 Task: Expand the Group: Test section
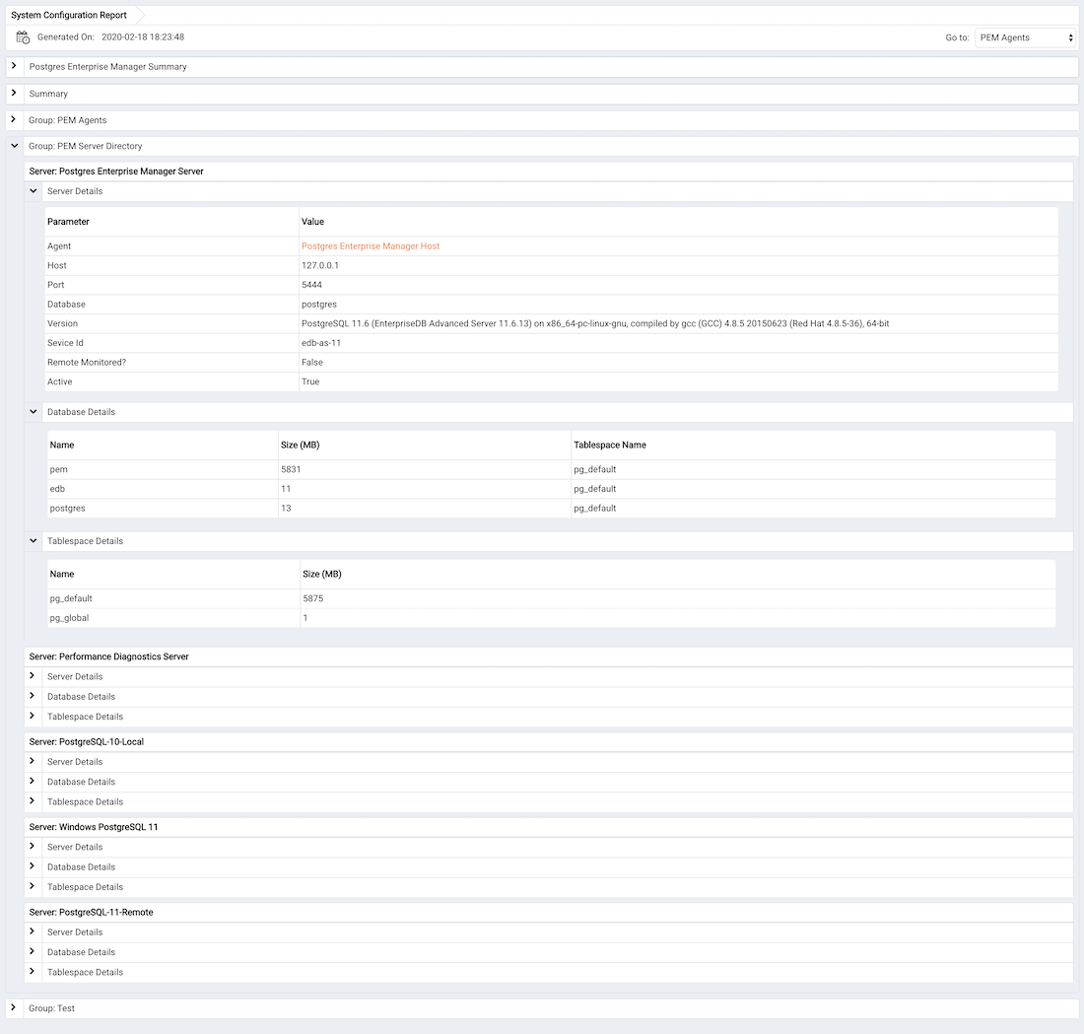[x=13, y=1007]
